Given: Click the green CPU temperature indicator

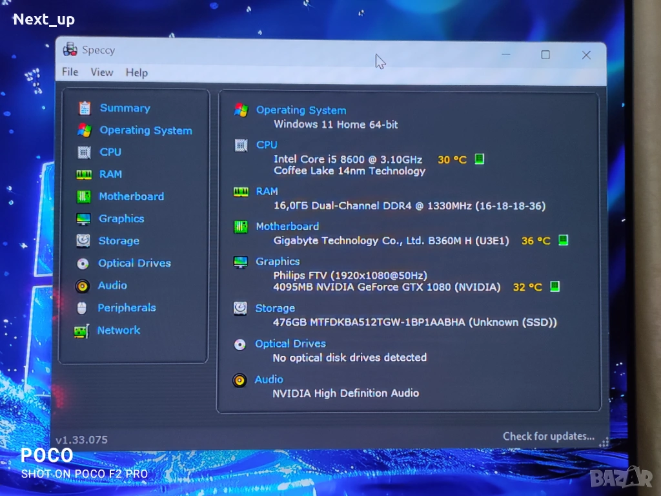Looking at the screenshot, I should pos(480,159).
